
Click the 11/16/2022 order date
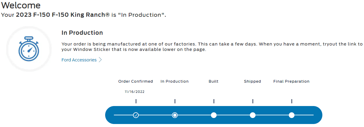tap(135, 92)
